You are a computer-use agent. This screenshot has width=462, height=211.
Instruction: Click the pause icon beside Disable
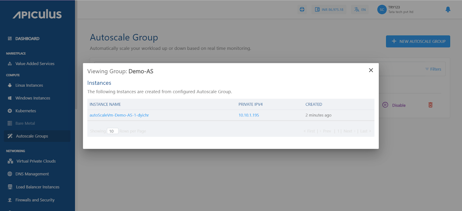385,105
